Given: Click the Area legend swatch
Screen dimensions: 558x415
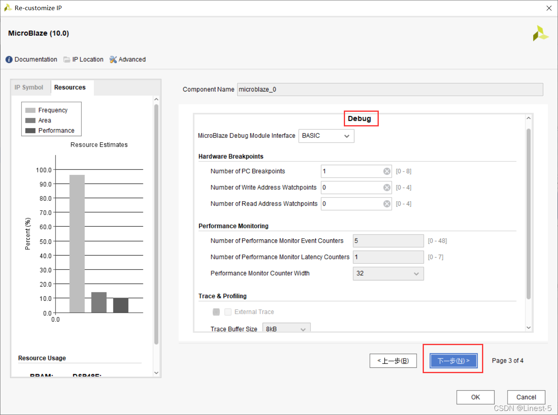Looking at the screenshot, I should tap(30, 121).
